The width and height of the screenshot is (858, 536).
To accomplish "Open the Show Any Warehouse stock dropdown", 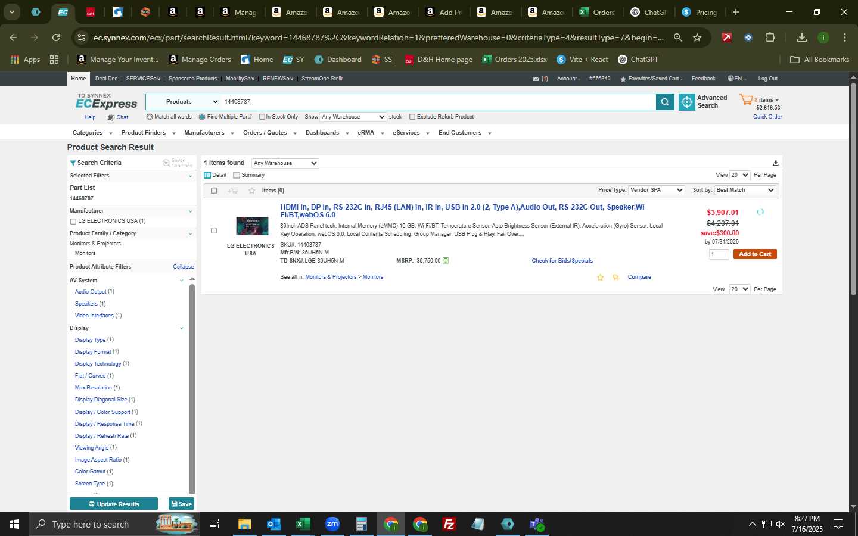I will [353, 117].
